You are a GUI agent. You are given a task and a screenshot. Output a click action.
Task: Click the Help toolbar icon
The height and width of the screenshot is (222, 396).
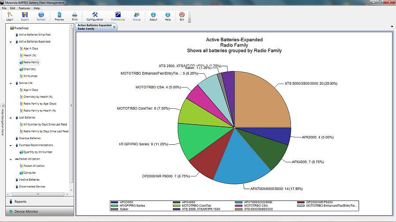[x=168, y=17]
